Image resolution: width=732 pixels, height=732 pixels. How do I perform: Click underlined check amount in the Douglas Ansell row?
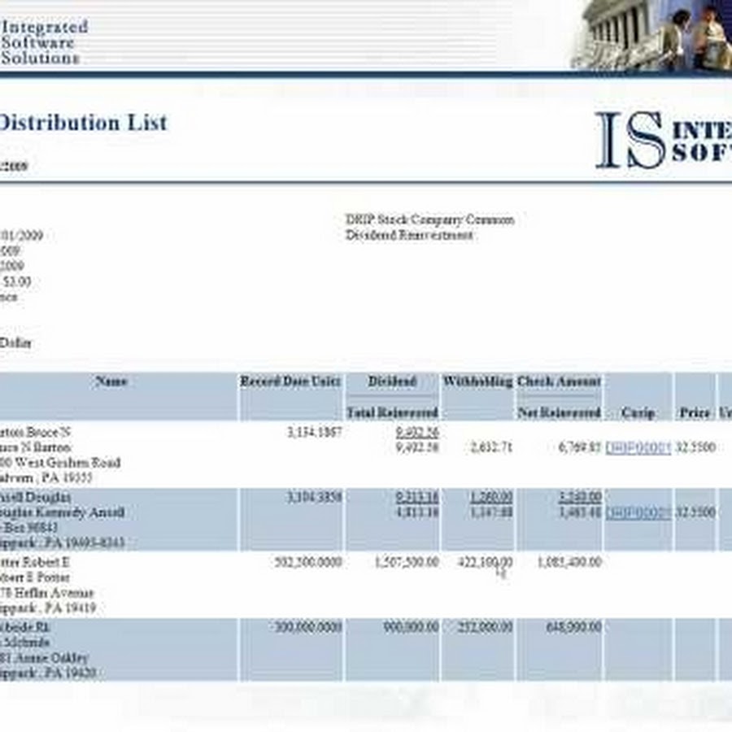[580, 497]
